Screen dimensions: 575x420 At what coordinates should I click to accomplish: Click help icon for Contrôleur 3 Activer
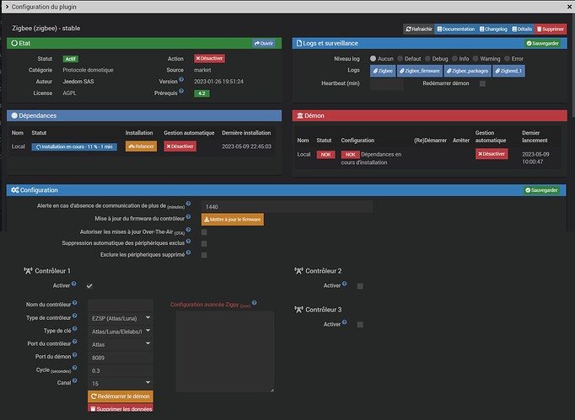344,322
